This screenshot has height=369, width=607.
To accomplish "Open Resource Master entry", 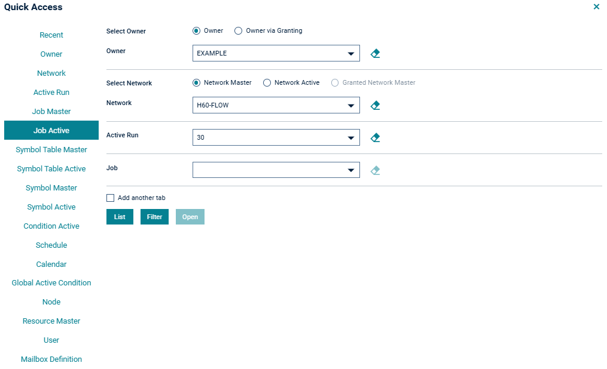I will click(x=51, y=321).
